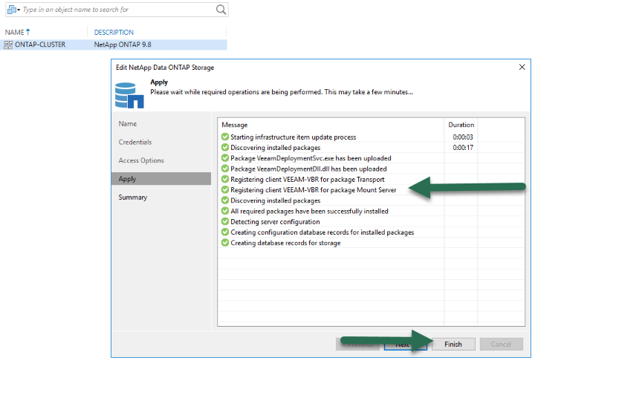The height and width of the screenshot is (398, 639).
Task: Select the Apply wizard step
Action: (161, 179)
